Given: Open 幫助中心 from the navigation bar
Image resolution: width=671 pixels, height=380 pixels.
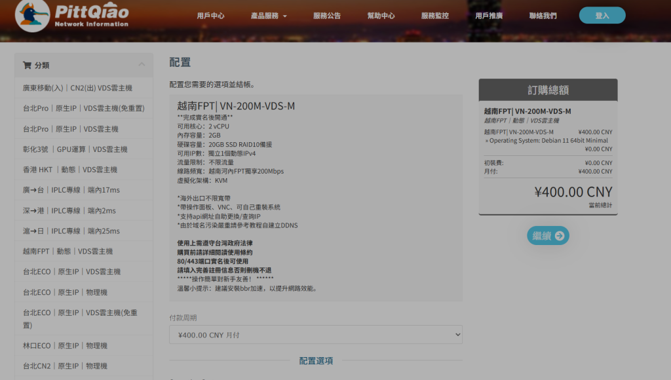Looking at the screenshot, I should coord(381,16).
